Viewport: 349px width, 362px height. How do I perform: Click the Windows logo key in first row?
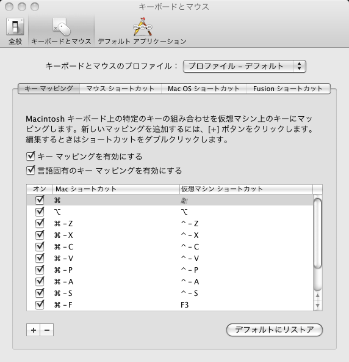184,201
